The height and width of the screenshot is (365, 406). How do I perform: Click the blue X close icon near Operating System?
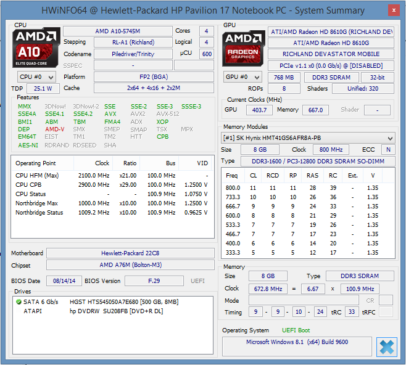387,347
